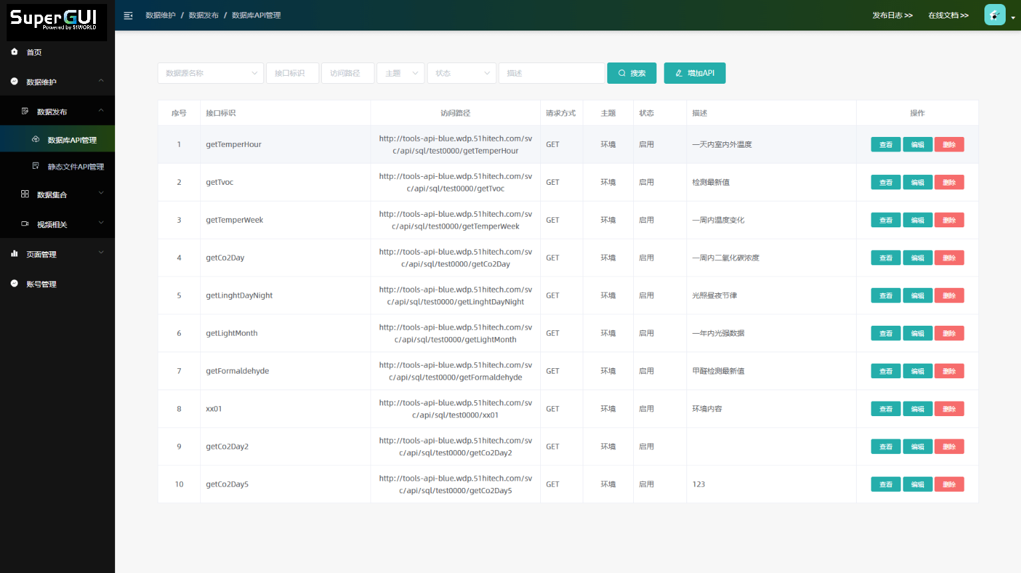Viewport: 1021px width, 573px height.
Task: Collapse the 数据维护 sidebar section
Action: [x=101, y=81]
